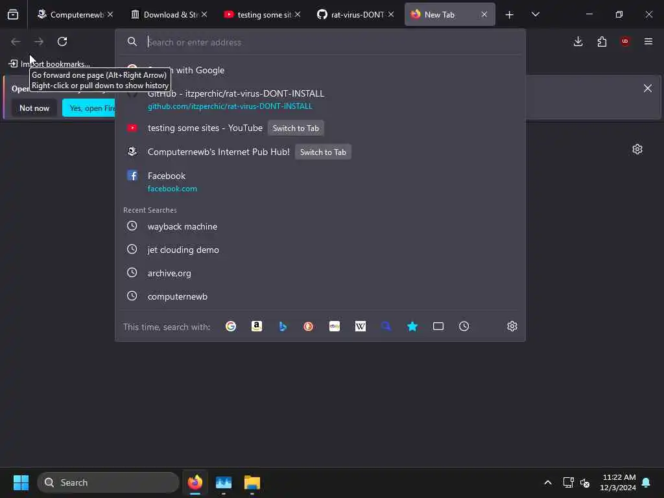Viewport: 664px width, 498px height.
Task: Click the reload page button
Action: (x=62, y=41)
